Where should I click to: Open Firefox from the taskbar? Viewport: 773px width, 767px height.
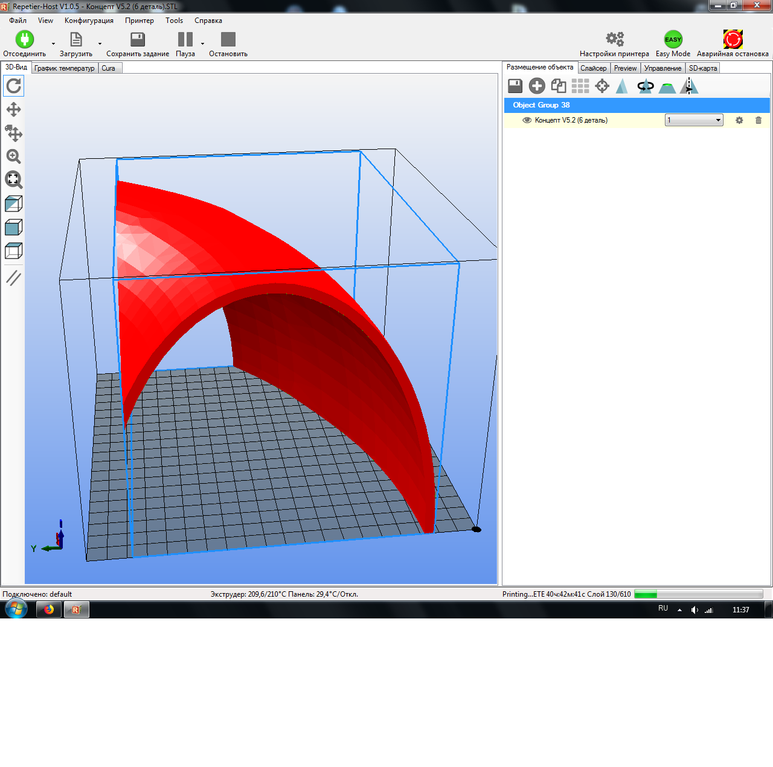[x=48, y=609]
